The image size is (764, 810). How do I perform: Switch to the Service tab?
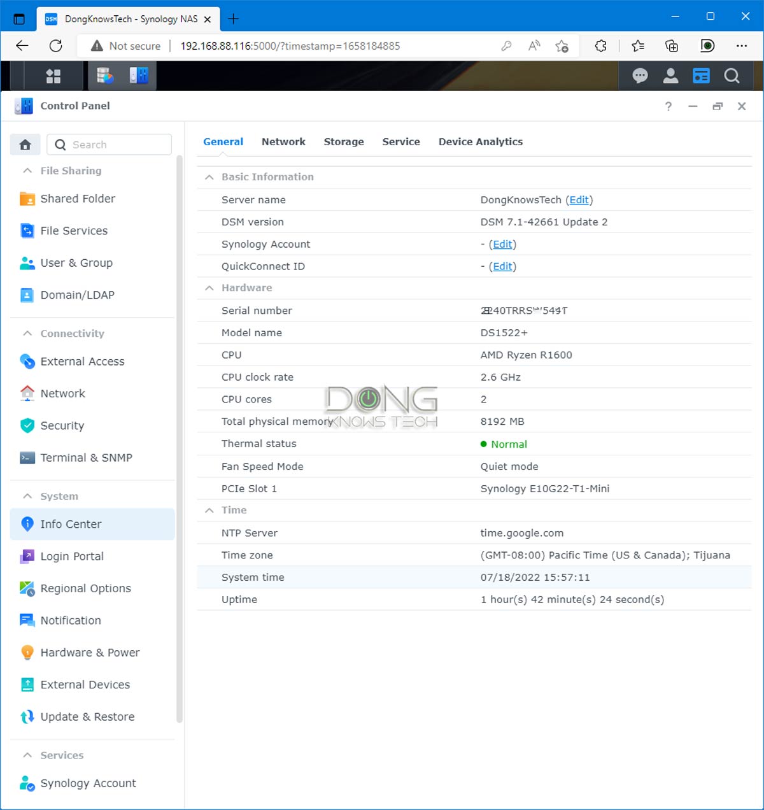(401, 142)
